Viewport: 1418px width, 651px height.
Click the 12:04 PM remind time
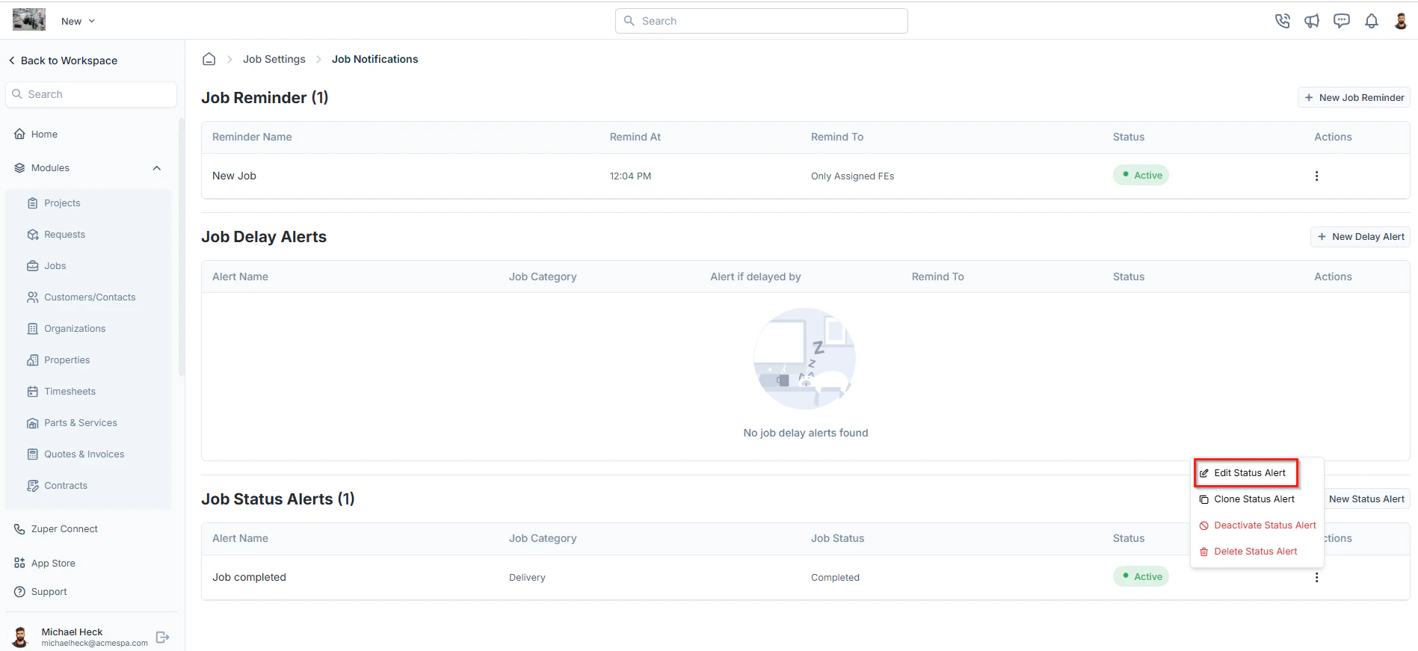point(630,176)
